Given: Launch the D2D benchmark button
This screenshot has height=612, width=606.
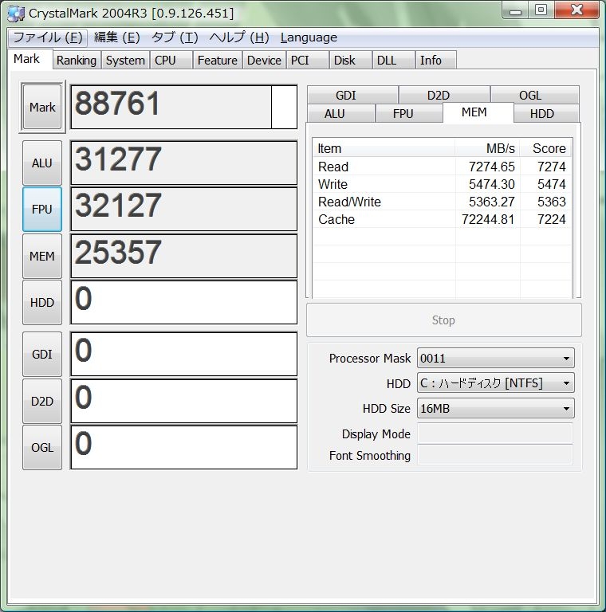Looking at the screenshot, I should (x=42, y=402).
